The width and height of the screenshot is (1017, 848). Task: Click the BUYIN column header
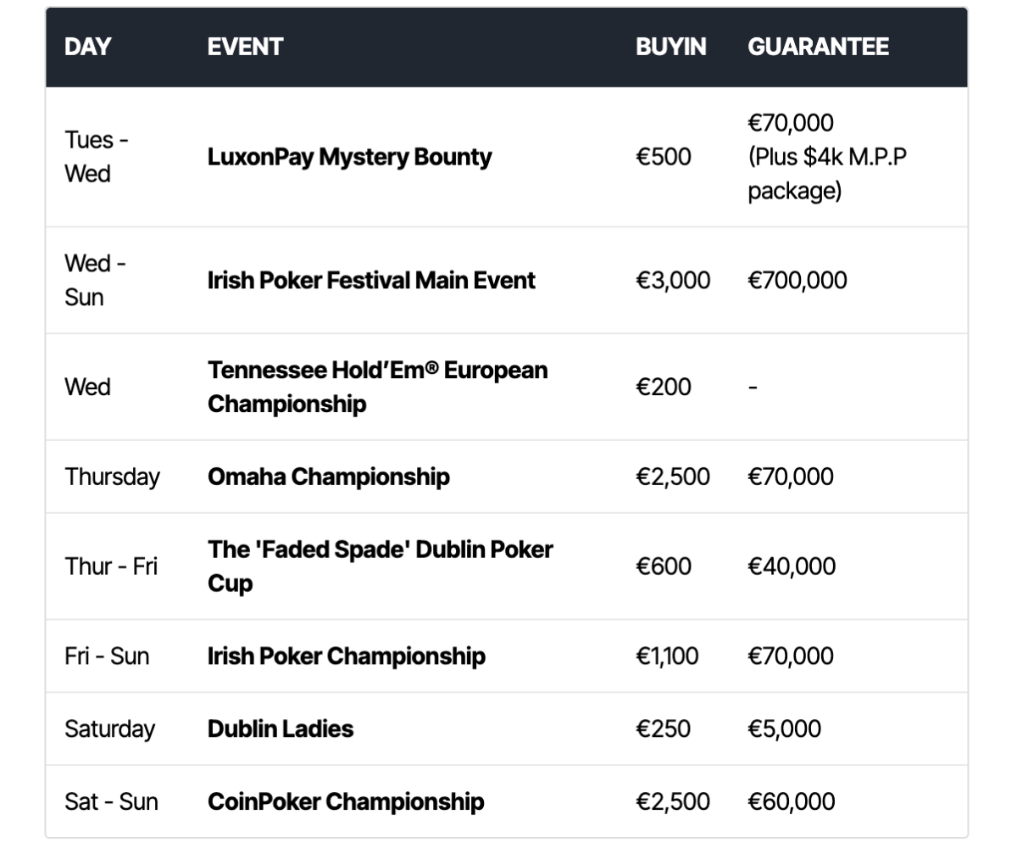tap(670, 47)
